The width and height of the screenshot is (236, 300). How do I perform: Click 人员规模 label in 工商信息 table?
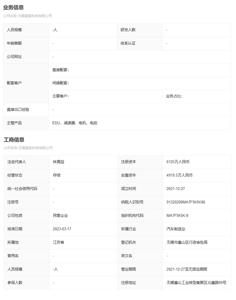[x=15, y=269]
